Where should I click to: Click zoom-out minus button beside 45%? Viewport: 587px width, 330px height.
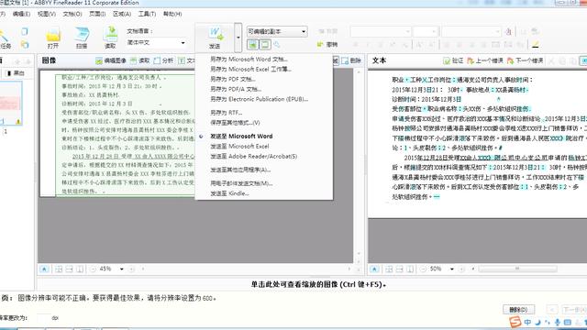pos(94,269)
